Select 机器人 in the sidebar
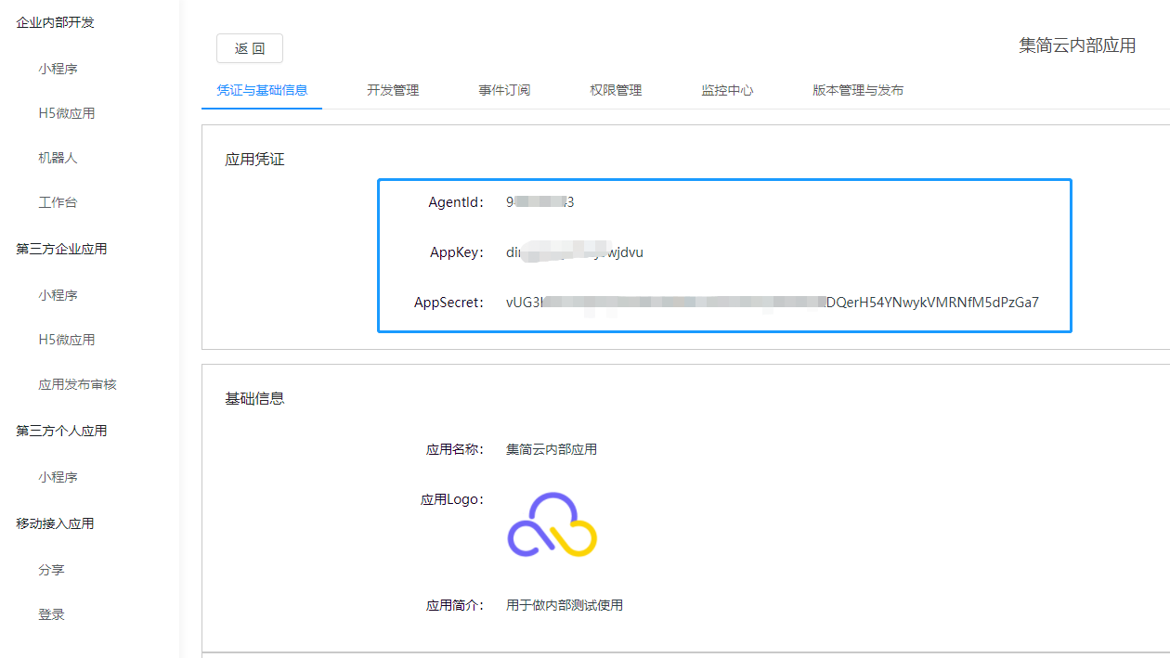This screenshot has width=1170, height=658. coord(58,158)
